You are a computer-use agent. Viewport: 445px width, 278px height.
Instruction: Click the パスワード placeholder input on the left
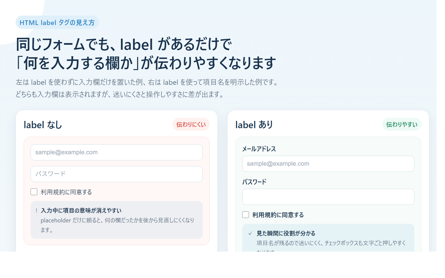117,174
